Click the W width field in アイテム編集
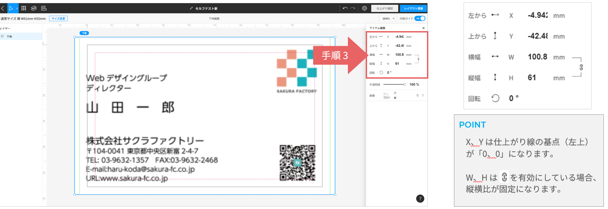608x209 pixels. pos(400,54)
